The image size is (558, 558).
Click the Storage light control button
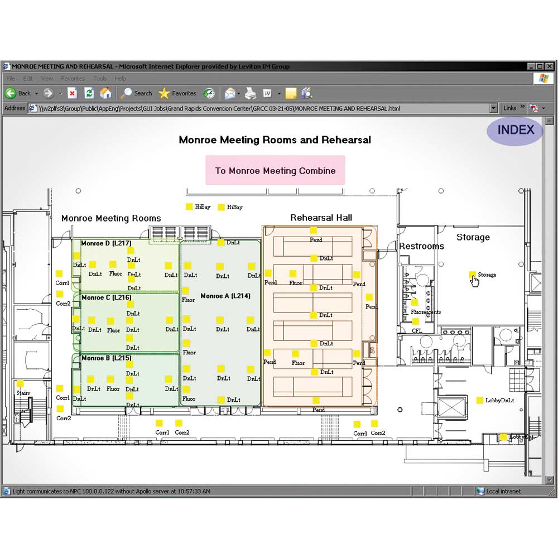pos(473,274)
